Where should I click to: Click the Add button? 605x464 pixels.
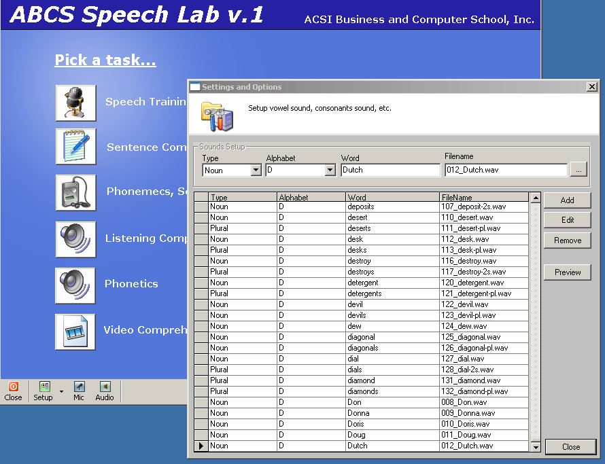tap(567, 200)
